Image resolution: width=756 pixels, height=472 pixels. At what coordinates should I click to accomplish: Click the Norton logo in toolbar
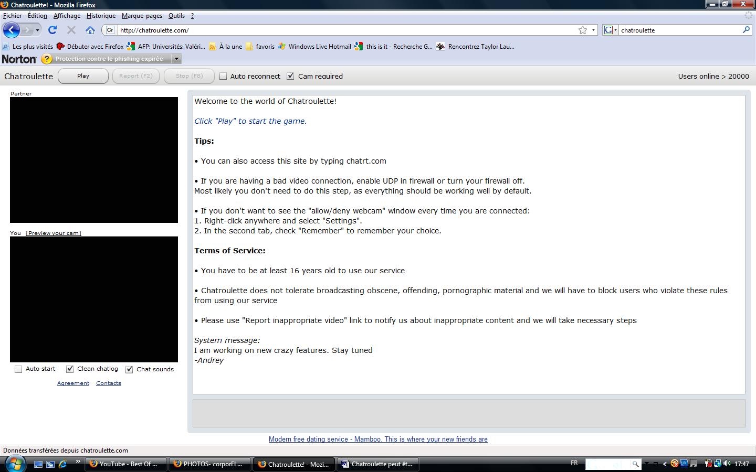pyautogui.click(x=19, y=59)
